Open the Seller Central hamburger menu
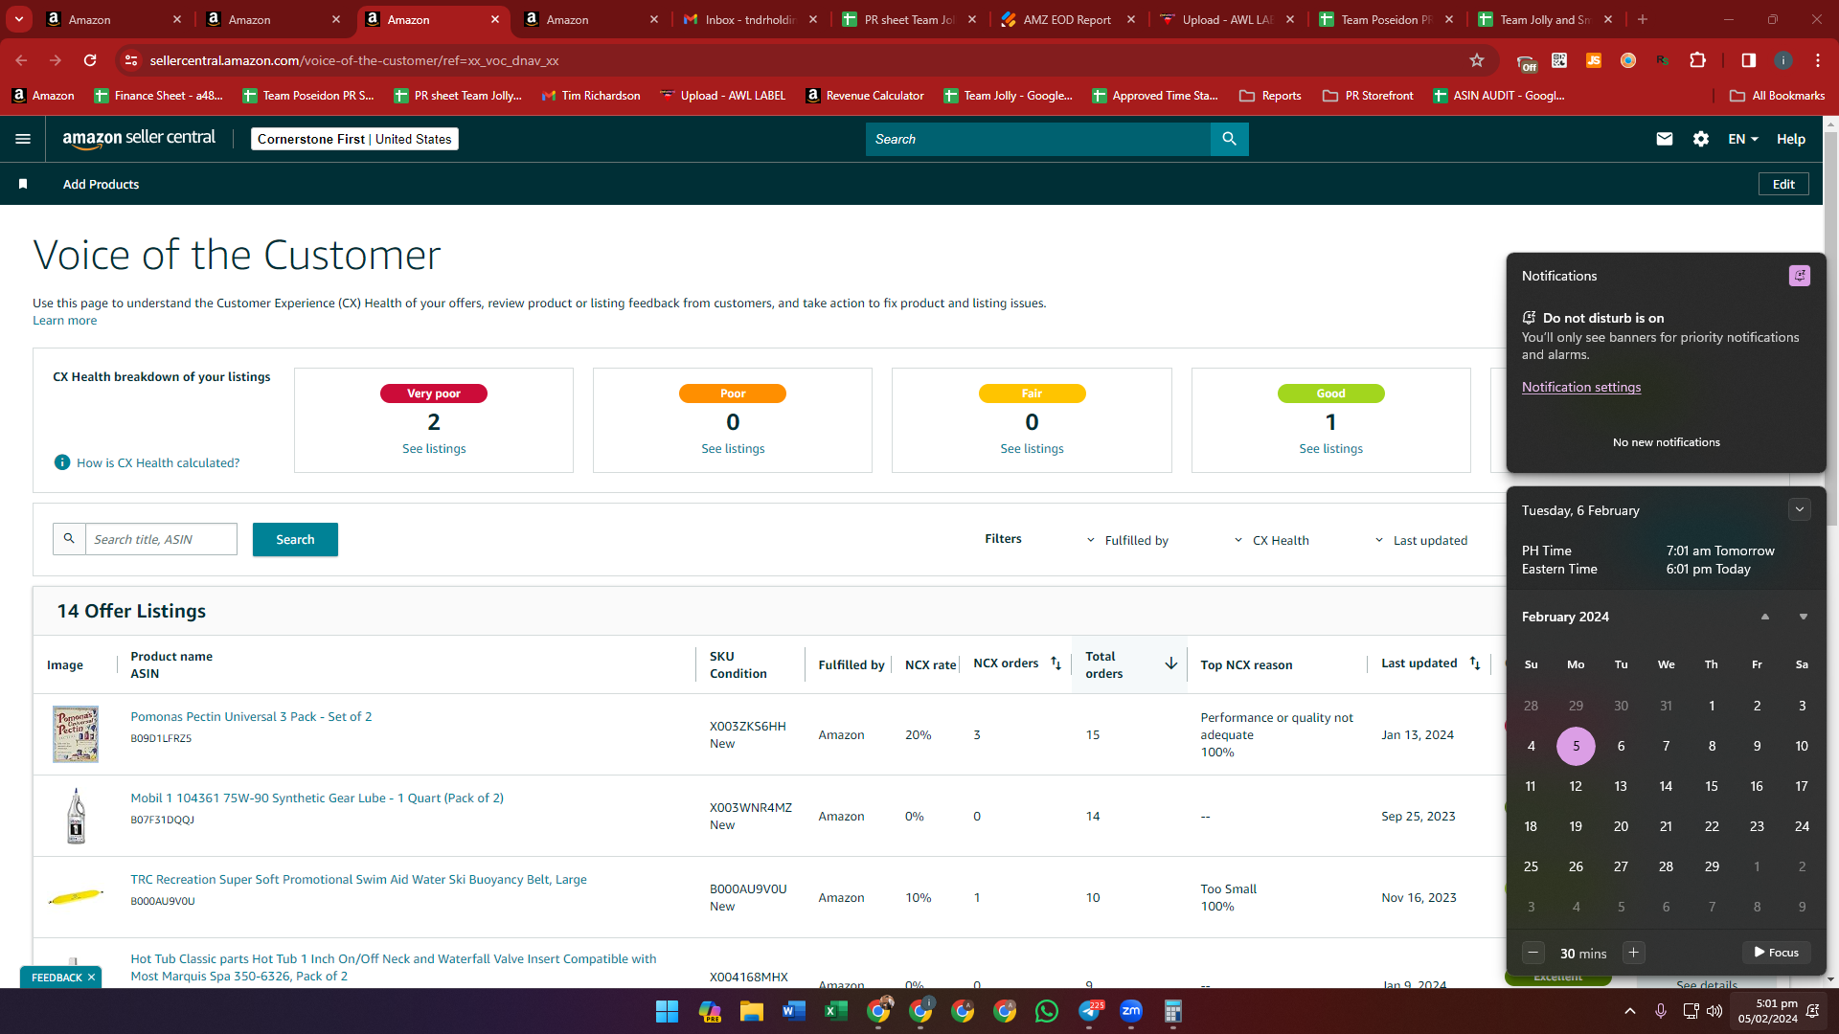 (23, 139)
